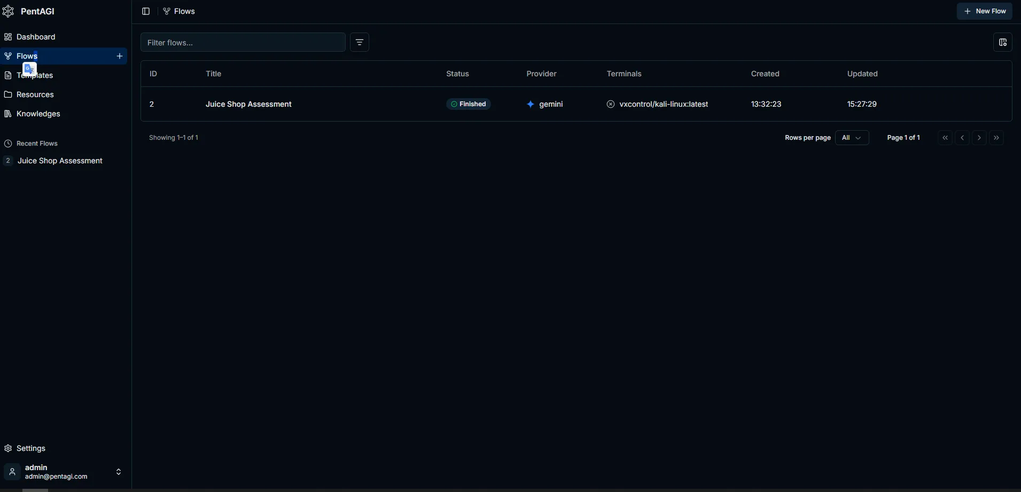
Task: Open the Flows section in sidebar
Action: [x=64, y=56]
